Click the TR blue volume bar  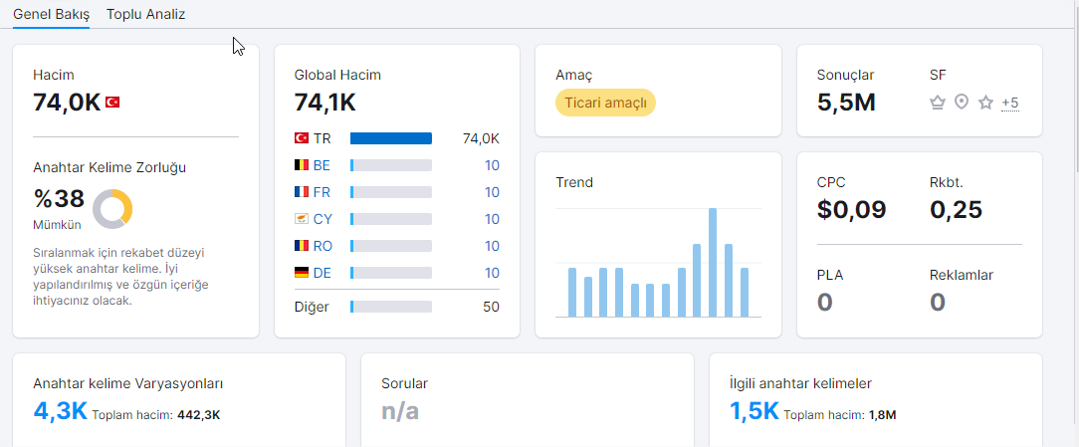(391, 138)
